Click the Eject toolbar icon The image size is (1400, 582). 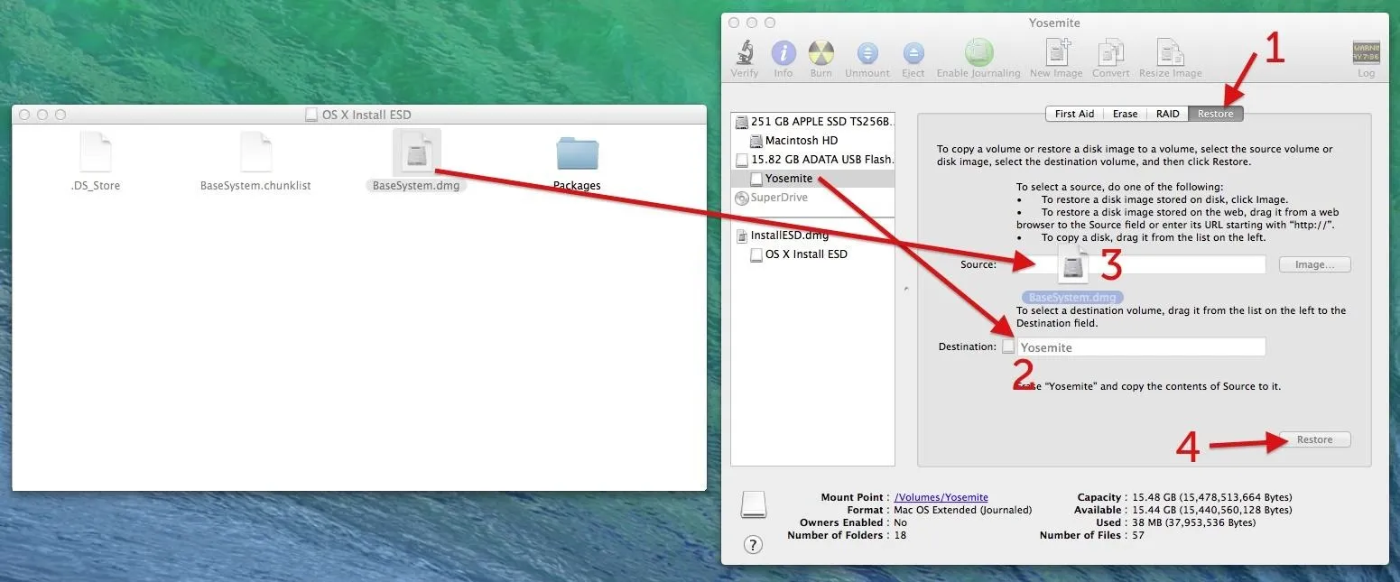click(x=913, y=53)
